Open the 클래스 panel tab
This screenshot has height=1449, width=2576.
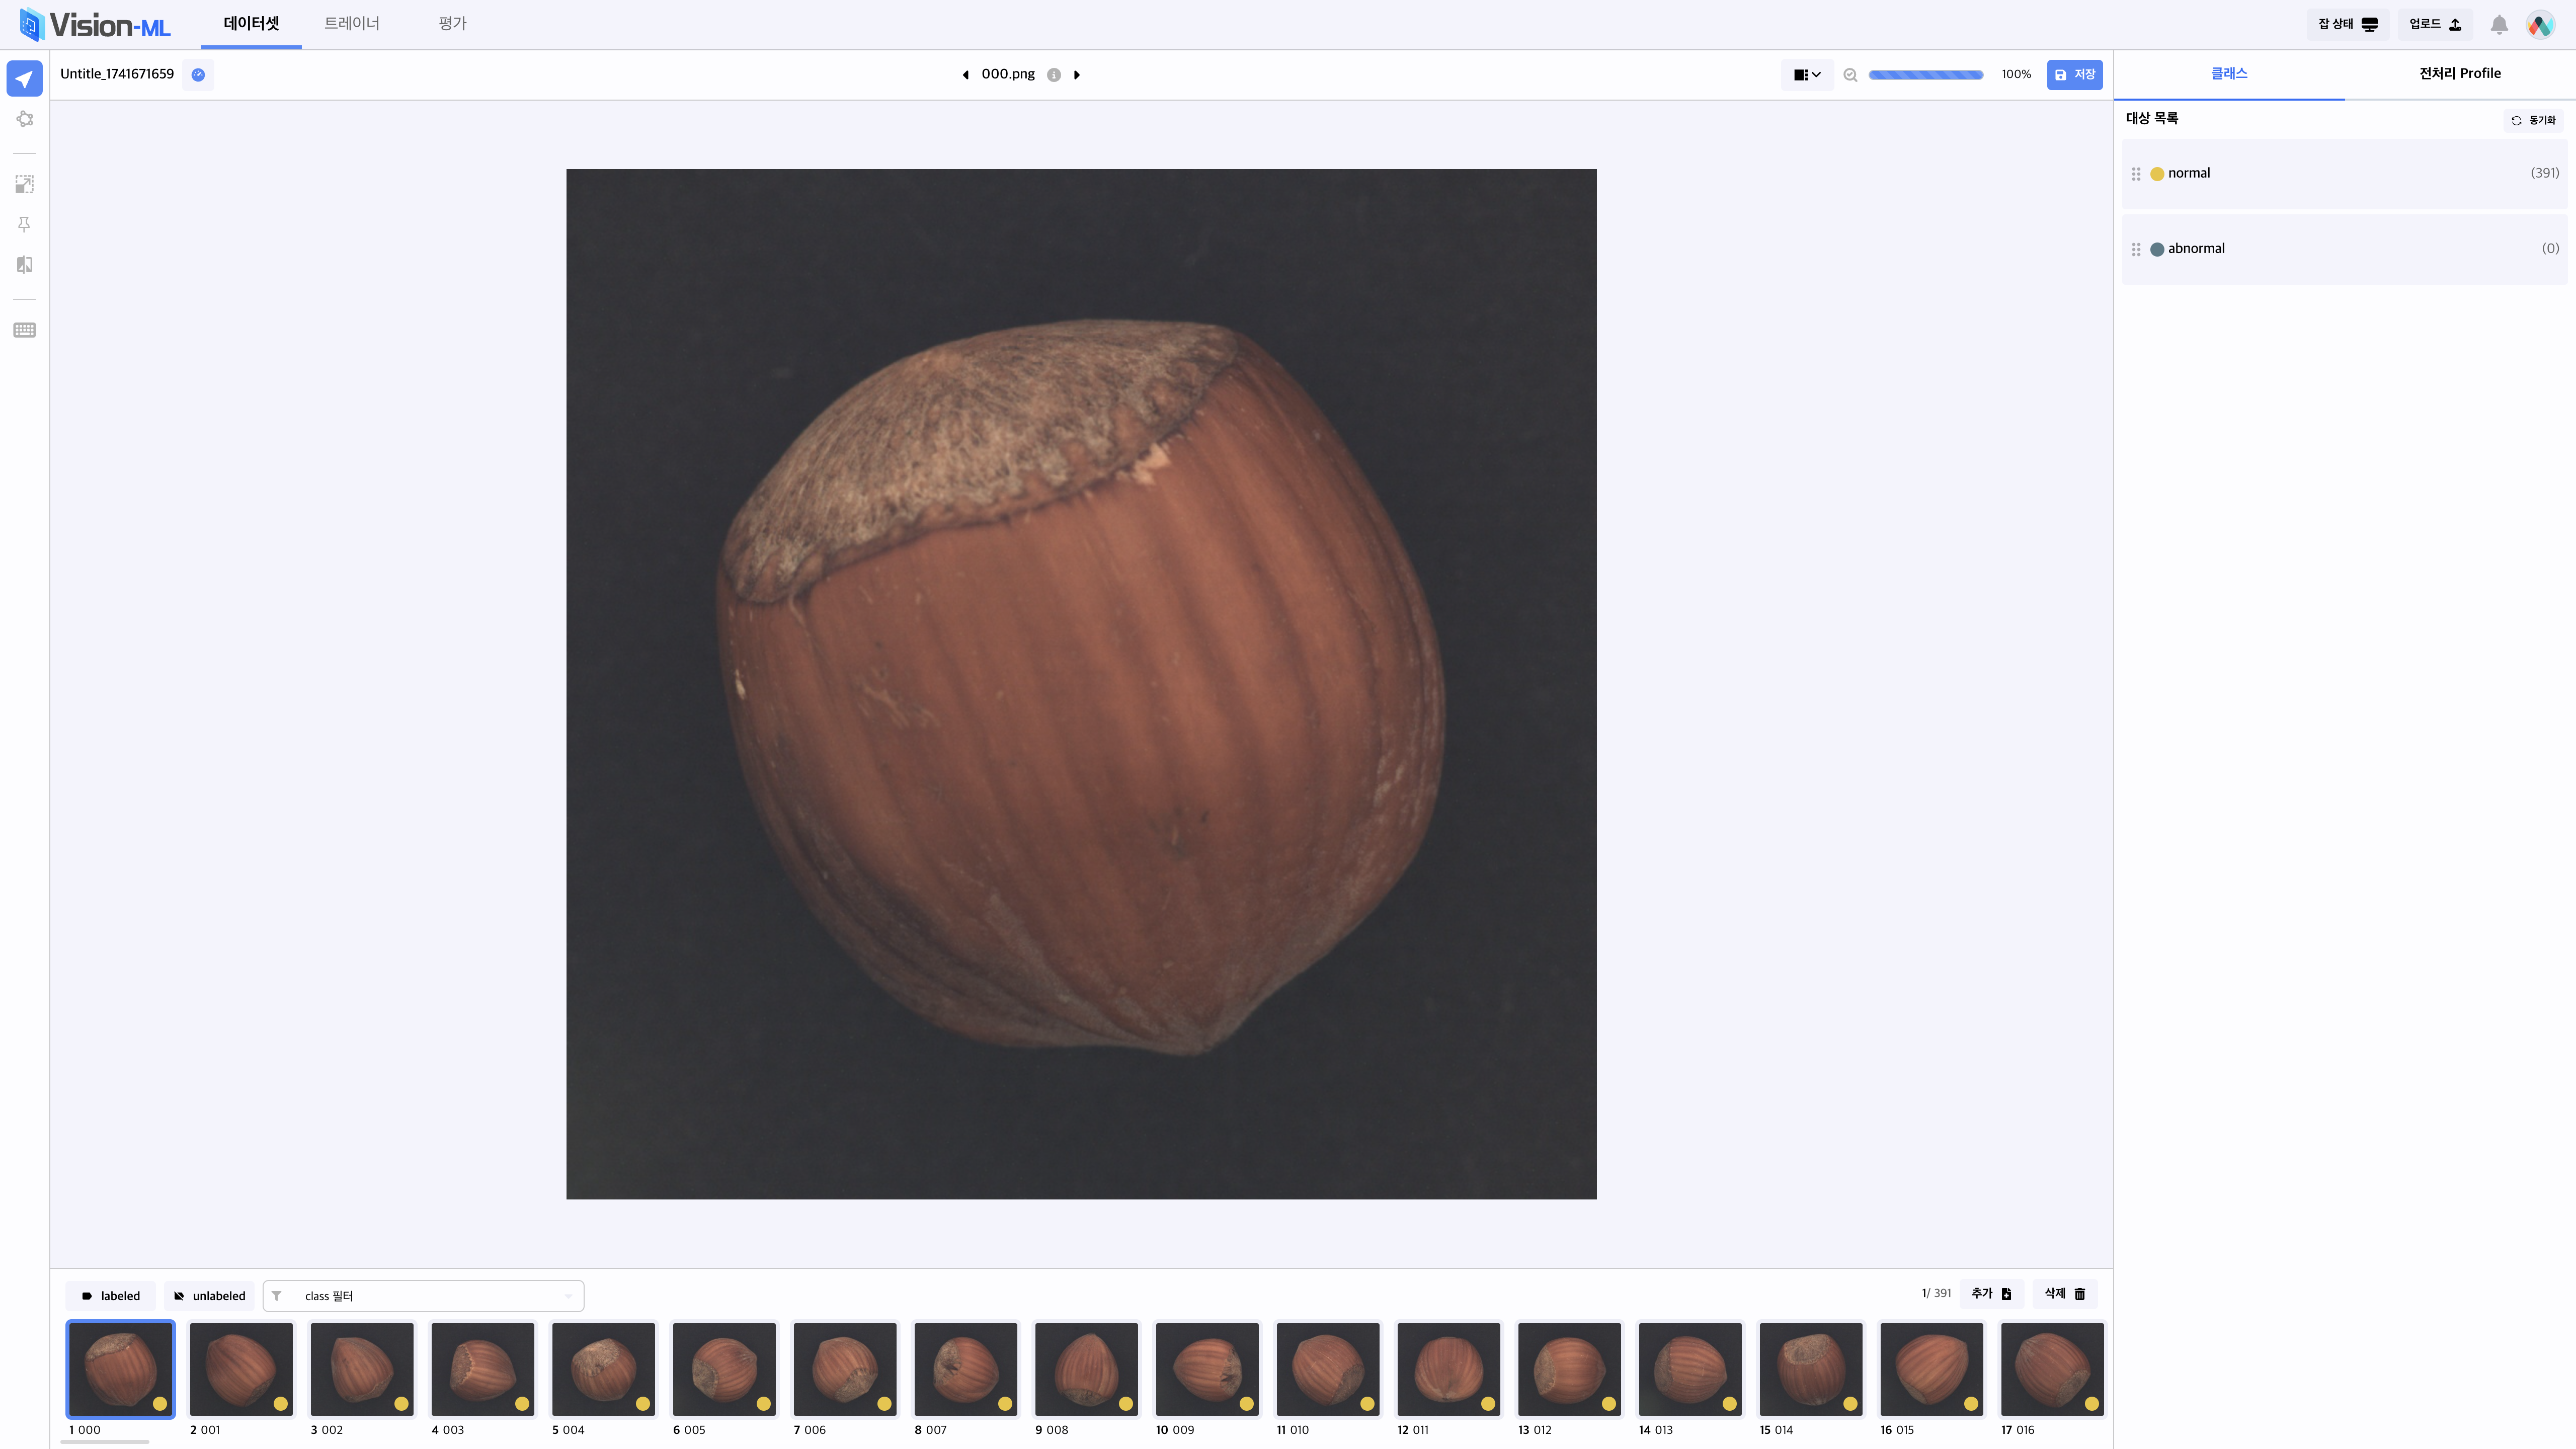pyautogui.click(x=2229, y=74)
